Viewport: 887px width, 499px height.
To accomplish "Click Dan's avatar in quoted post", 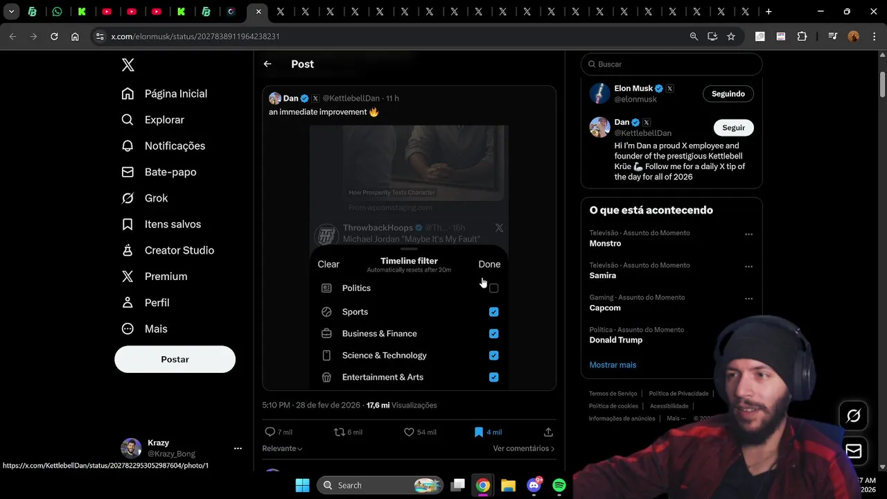I will [275, 98].
